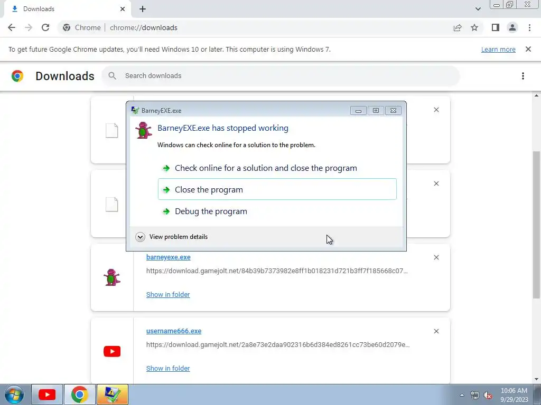Open the Windows Start button
The height and width of the screenshot is (405, 541).
click(14, 394)
